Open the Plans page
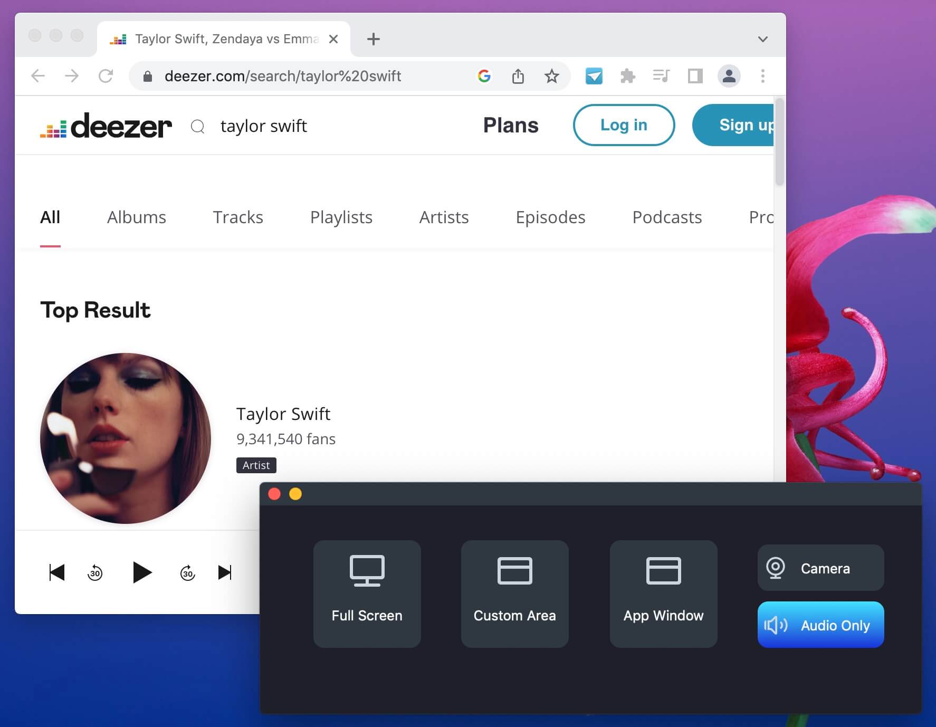 coord(511,126)
